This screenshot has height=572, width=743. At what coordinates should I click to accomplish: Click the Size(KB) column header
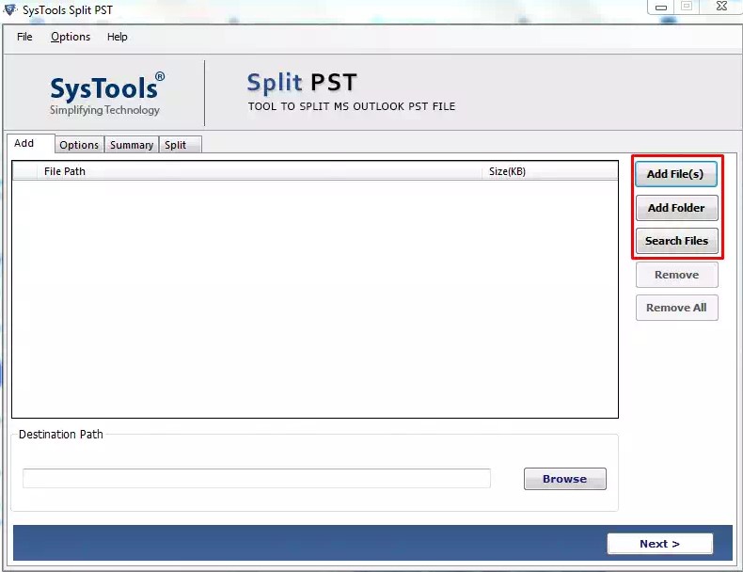549,171
